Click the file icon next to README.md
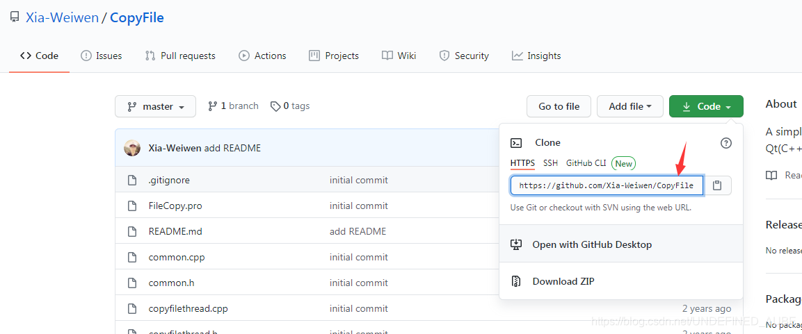802x334 pixels. 132,231
